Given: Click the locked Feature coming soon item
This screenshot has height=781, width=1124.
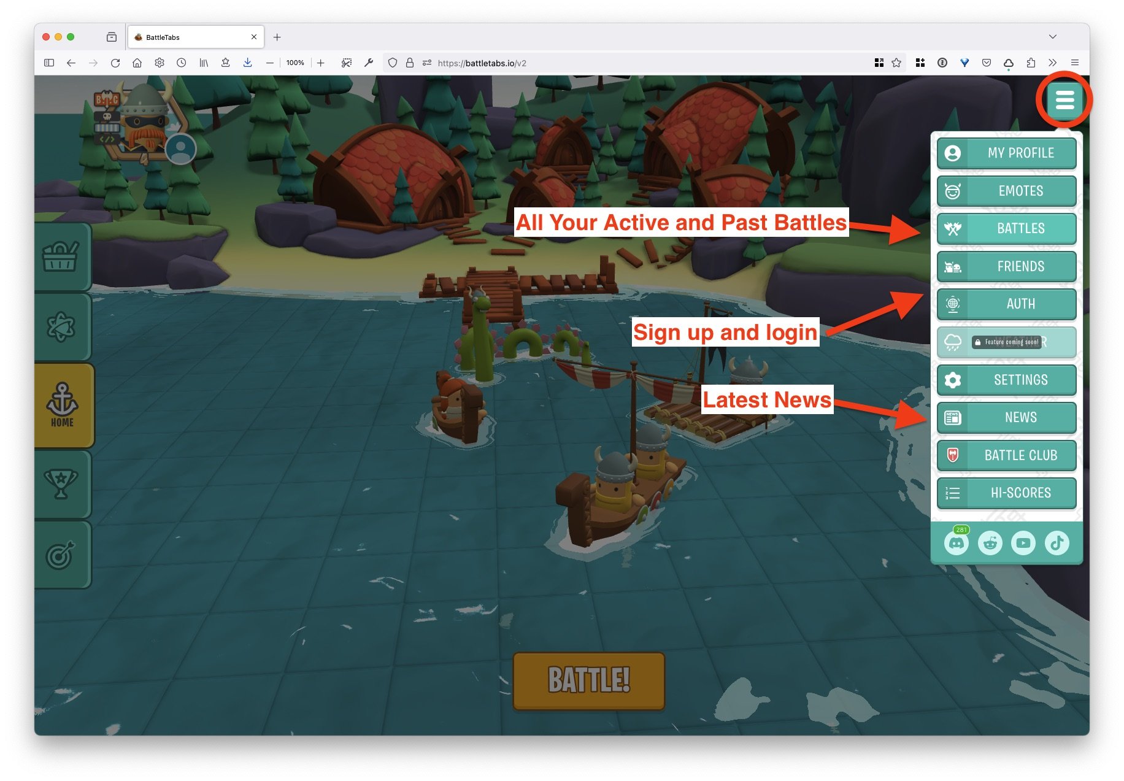Looking at the screenshot, I should 1006,342.
